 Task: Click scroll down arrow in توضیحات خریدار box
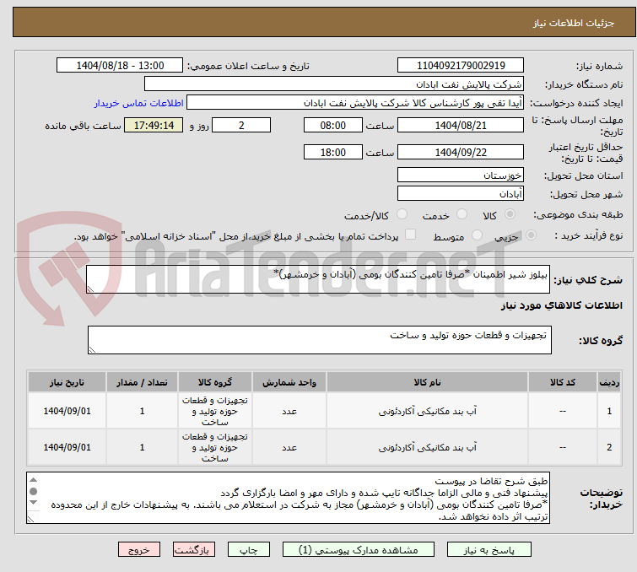pos(33,503)
